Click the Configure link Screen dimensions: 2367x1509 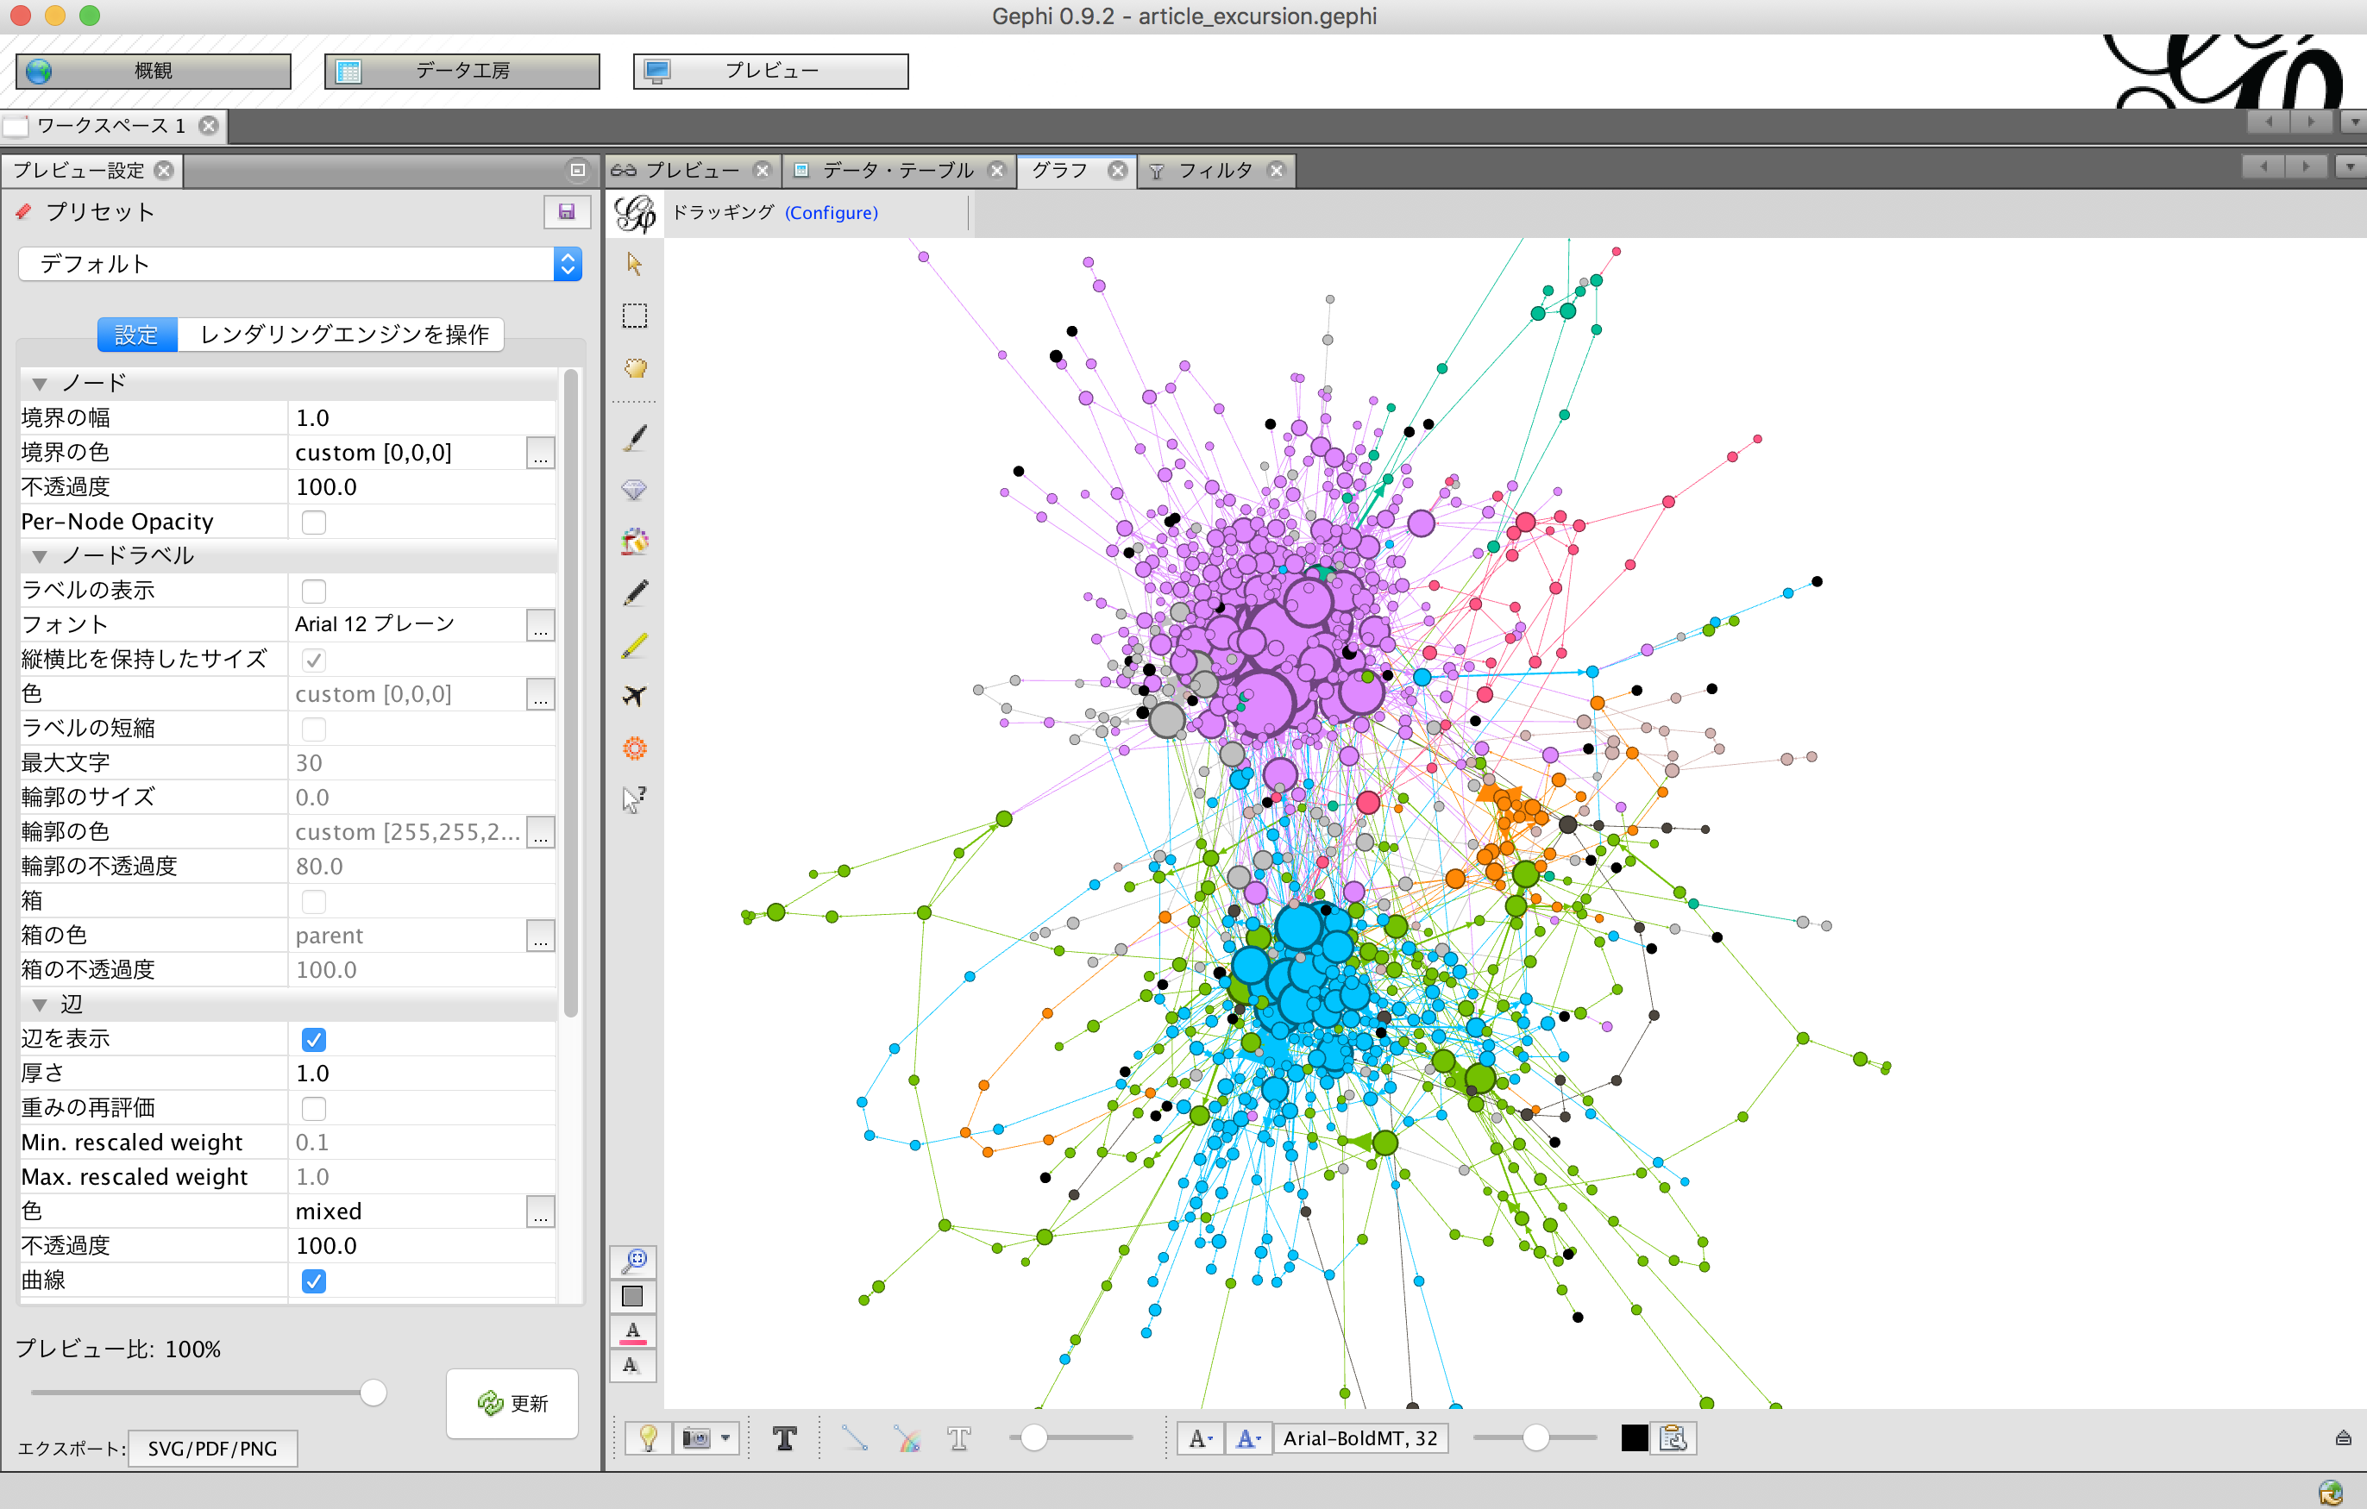click(x=831, y=212)
